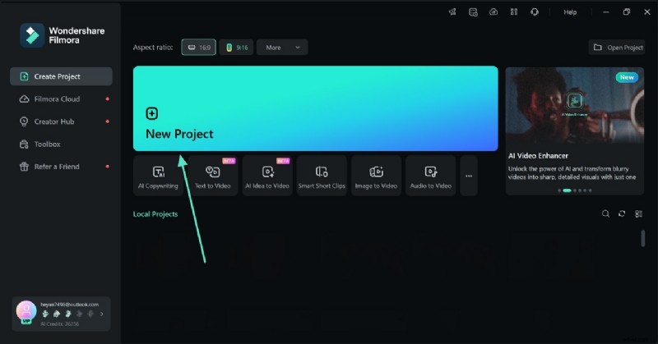The height and width of the screenshot is (344, 658).
Task: Launch AI Idea to Video tool
Action: 267,176
